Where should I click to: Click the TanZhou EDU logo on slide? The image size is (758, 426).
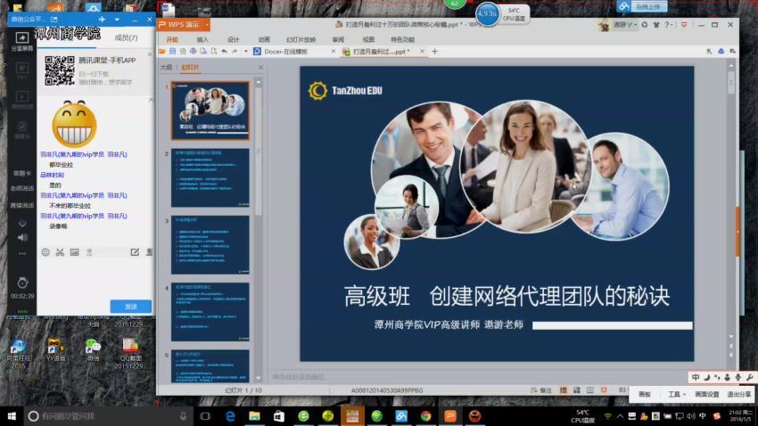click(x=345, y=91)
